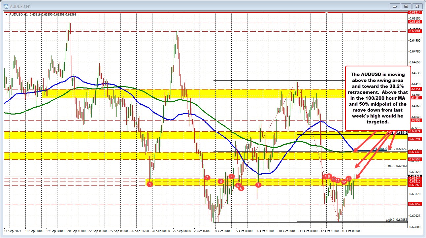
Task: Collapse the OHLC quote line via its triangle
Action: point(6,15)
